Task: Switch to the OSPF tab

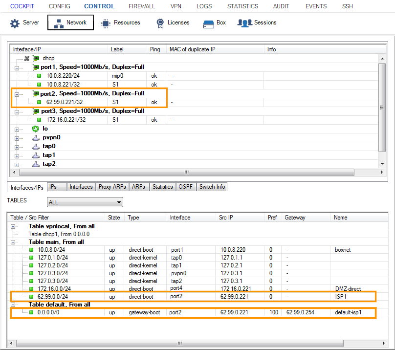Action: pos(186,187)
